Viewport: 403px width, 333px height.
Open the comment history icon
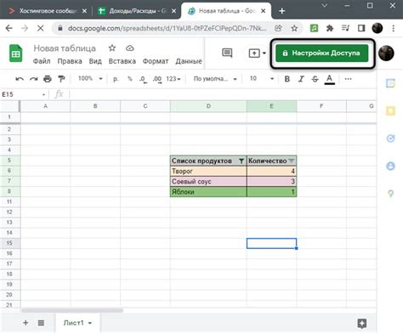227,53
